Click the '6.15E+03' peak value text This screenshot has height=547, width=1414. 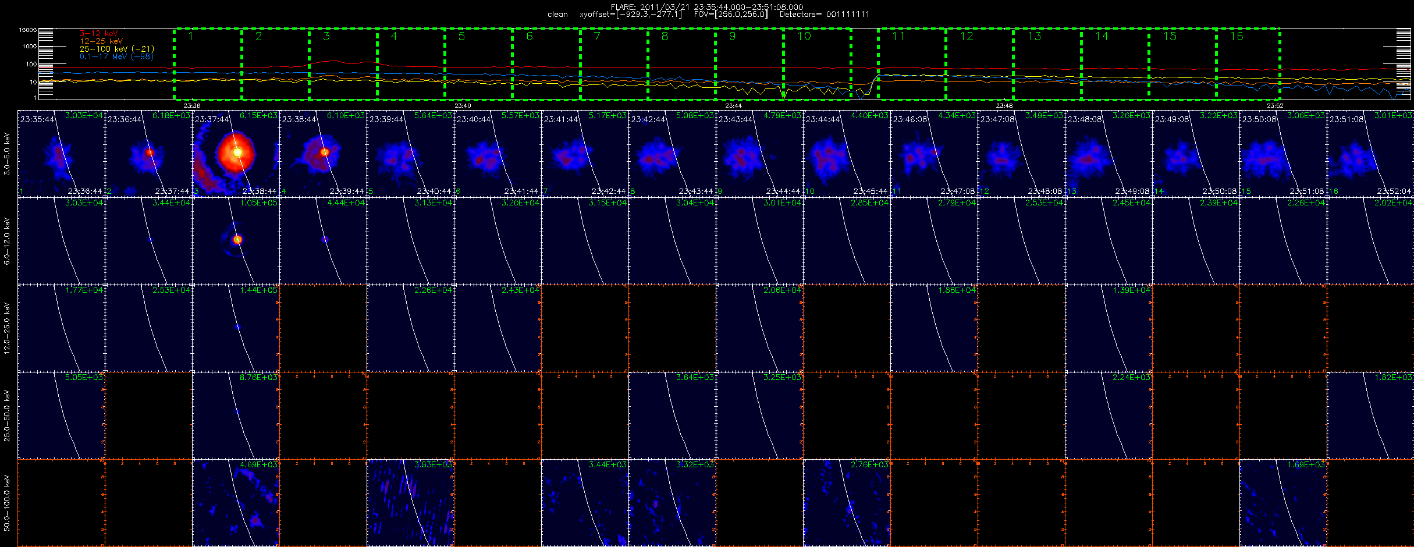(258, 116)
